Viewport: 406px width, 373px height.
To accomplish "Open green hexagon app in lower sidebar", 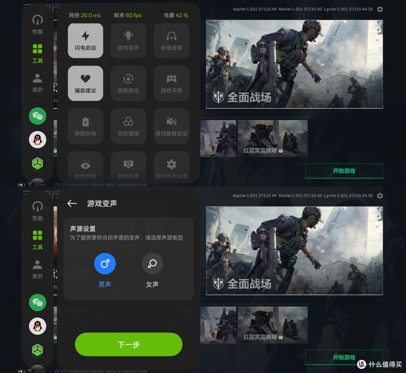I will tap(38, 350).
